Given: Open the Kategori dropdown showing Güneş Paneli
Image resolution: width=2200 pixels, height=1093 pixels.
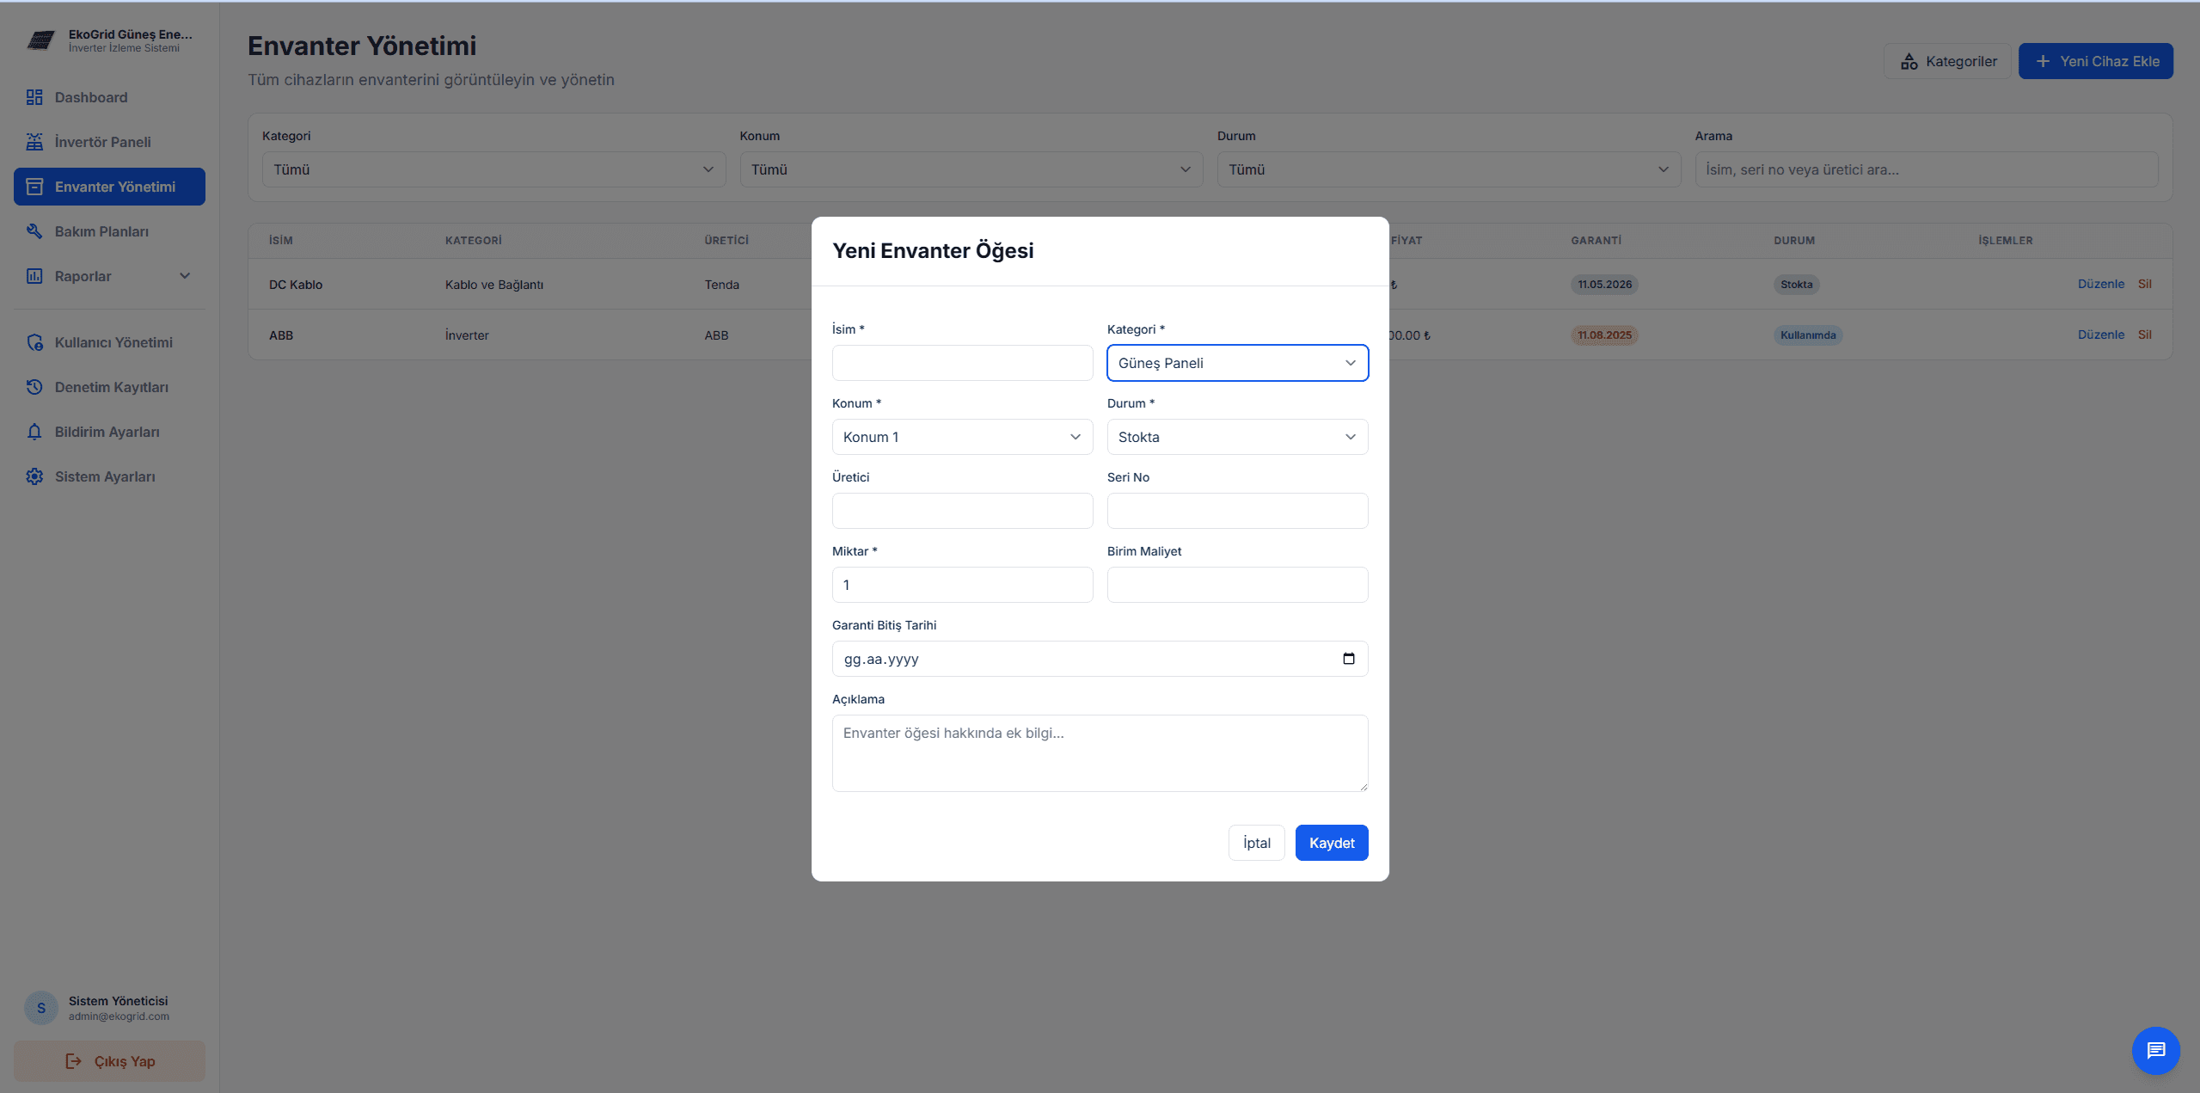Looking at the screenshot, I should click(x=1236, y=363).
